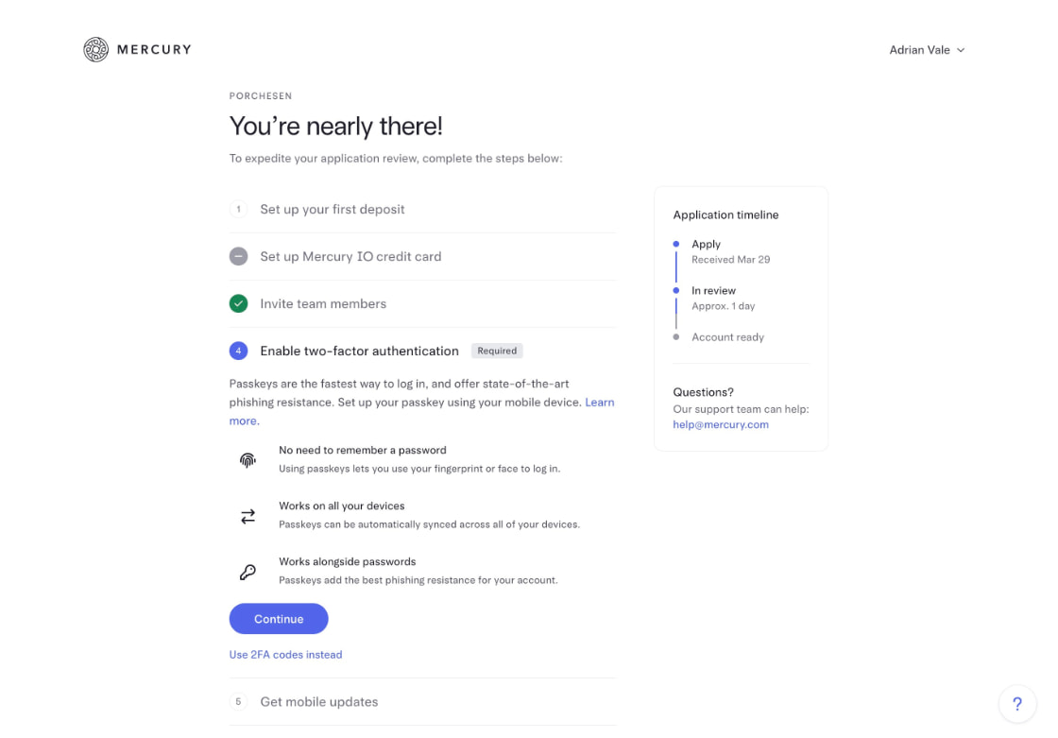Select the Application timeline heading
The height and width of the screenshot is (738, 1058).
[725, 215]
